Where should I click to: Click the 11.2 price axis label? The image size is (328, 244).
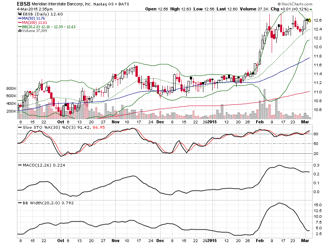pyautogui.click(x=318, y=83)
